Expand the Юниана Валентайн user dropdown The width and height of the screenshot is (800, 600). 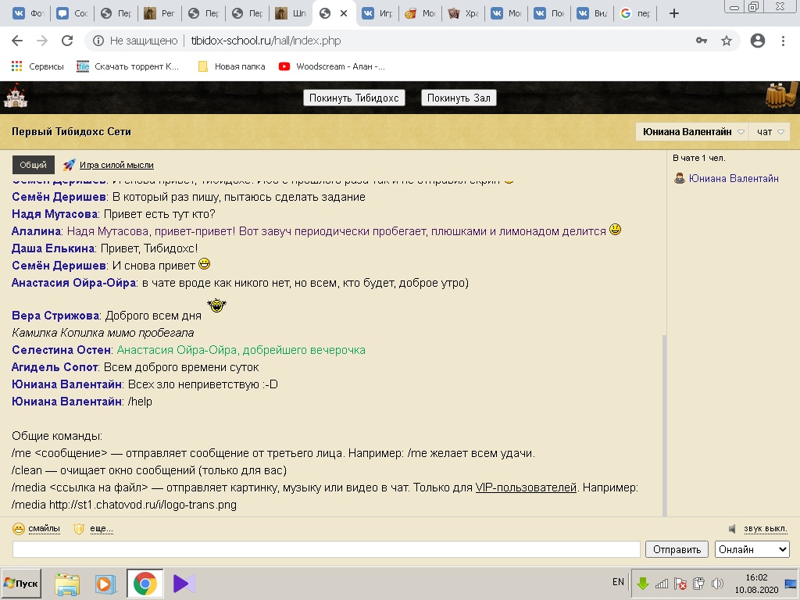point(692,131)
